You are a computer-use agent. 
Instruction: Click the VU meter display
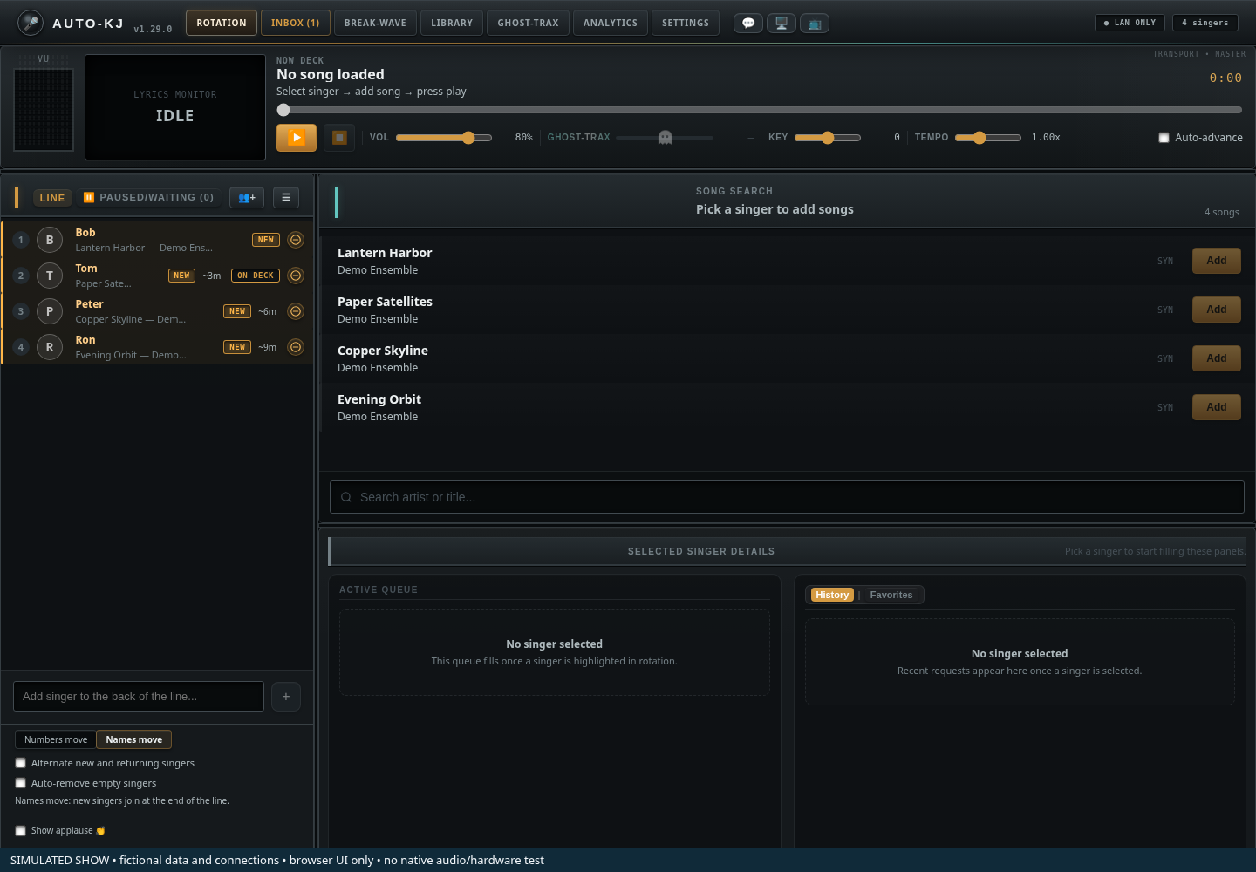pyautogui.click(x=44, y=109)
